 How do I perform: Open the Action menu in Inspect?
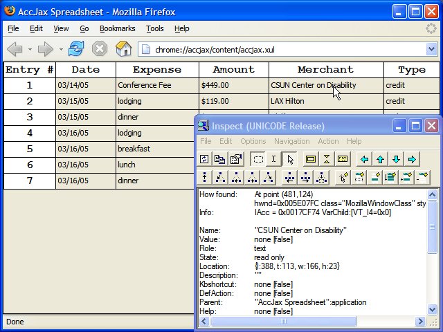pos(328,141)
